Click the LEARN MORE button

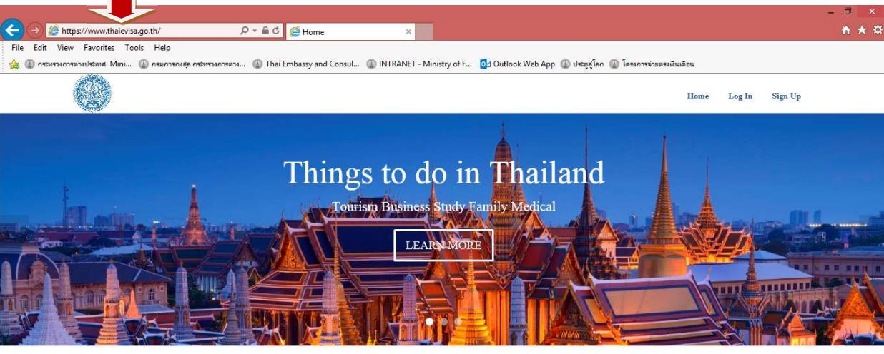click(x=443, y=246)
